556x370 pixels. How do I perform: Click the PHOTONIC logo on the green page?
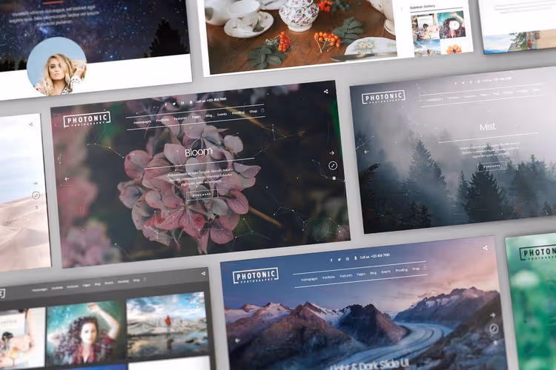click(538, 252)
